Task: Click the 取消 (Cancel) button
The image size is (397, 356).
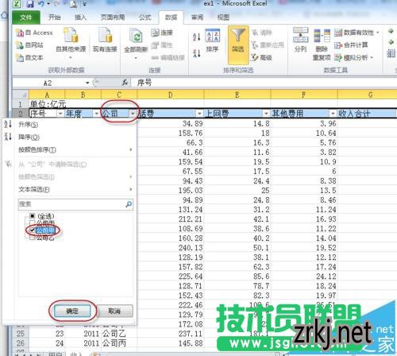Action: (114, 311)
